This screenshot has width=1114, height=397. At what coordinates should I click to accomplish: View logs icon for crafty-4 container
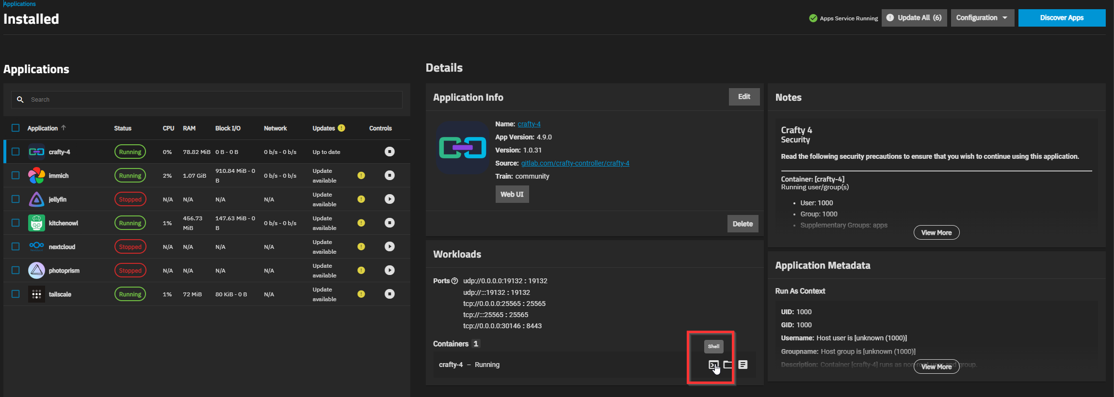(743, 365)
